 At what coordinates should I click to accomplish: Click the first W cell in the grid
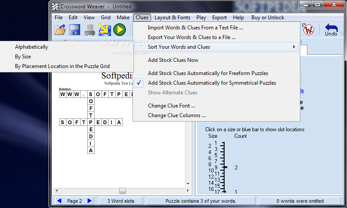click(63, 94)
